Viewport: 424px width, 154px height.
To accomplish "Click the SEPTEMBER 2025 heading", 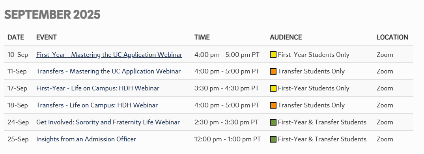I will pos(52,15).
